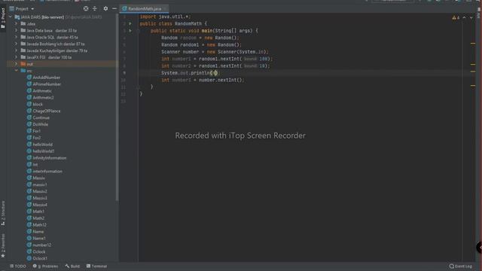
Task: Select the interInformation class
Action: click(47, 171)
